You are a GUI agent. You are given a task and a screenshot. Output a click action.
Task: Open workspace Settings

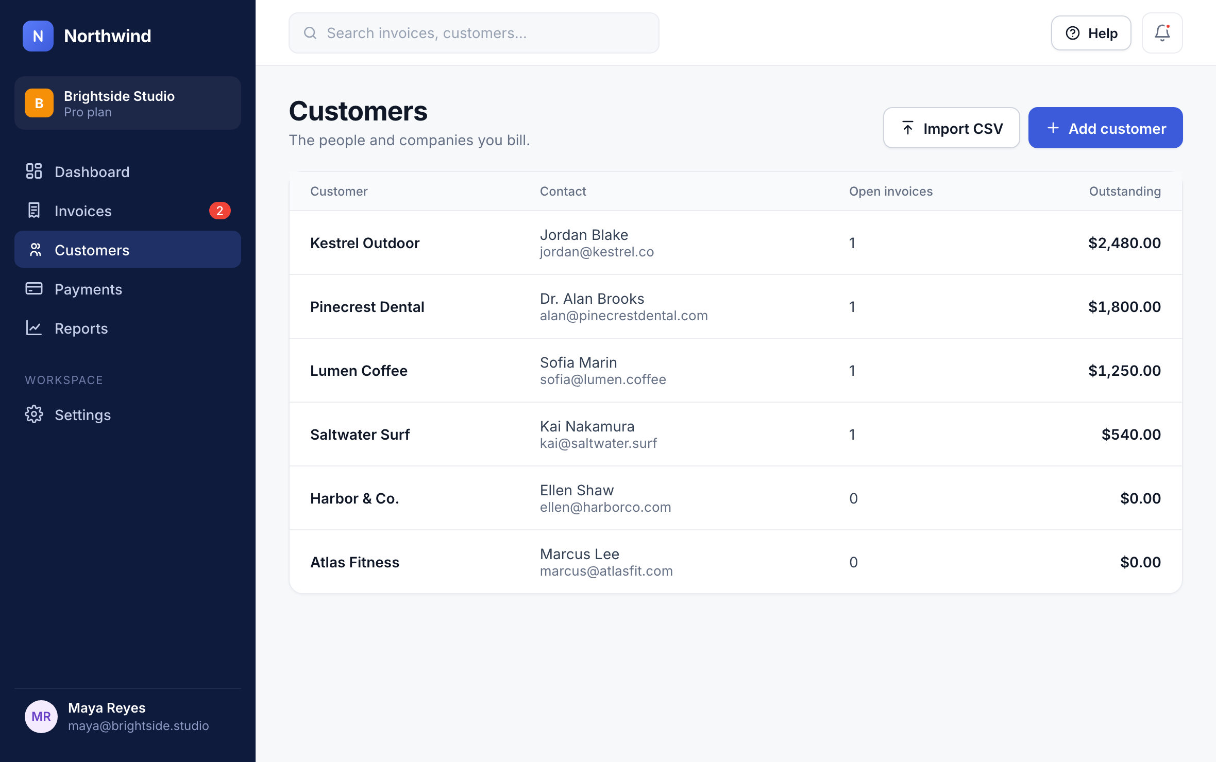[x=128, y=414]
